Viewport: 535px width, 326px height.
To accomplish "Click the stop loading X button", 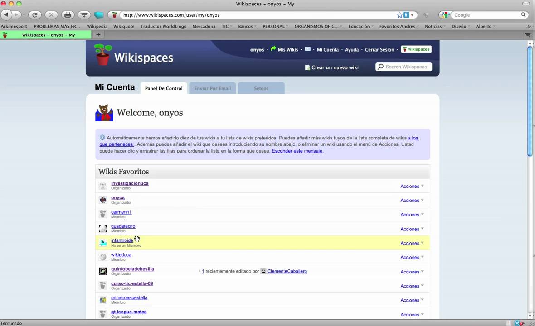I will pyautogui.click(x=51, y=15).
